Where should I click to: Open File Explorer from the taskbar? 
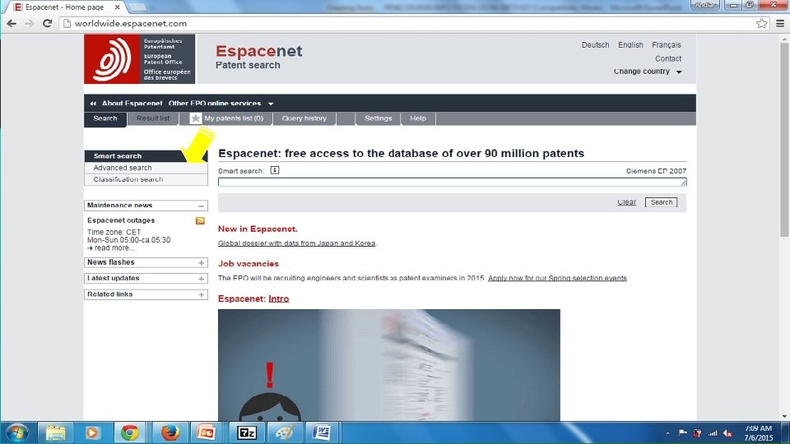click(55, 433)
